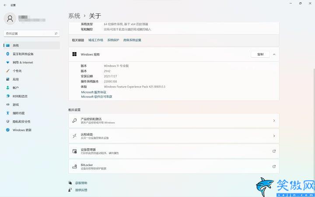
Task: Open the 帐户 person icon
Action: click(x=7, y=88)
